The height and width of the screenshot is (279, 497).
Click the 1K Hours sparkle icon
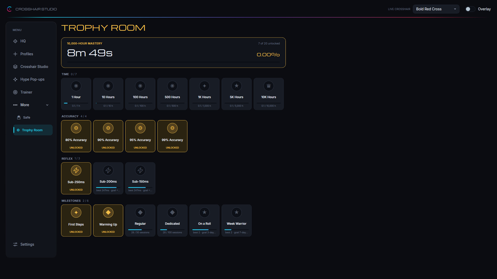click(x=204, y=86)
